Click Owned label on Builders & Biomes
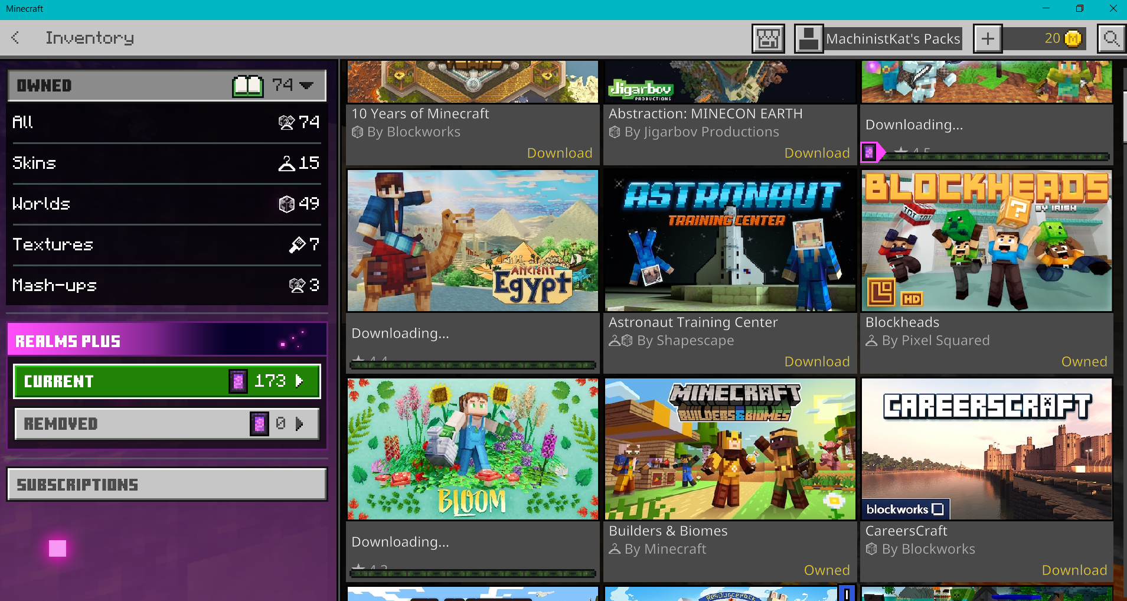Viewport: 1127px width, 601px height. coord(827,570)
